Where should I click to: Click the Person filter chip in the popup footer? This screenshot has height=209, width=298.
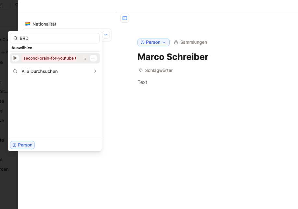point(22,145)
